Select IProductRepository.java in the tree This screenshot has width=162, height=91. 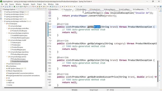click(20, 54)
